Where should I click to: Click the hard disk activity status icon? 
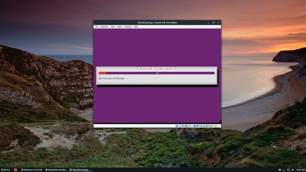point(177,126)
